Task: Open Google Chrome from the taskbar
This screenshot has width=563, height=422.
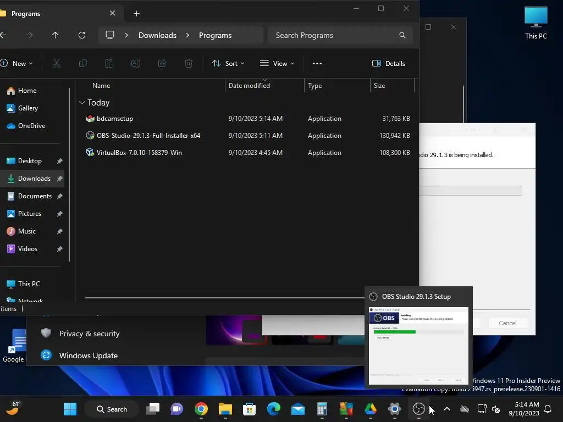Action: [x=201, y=409]
